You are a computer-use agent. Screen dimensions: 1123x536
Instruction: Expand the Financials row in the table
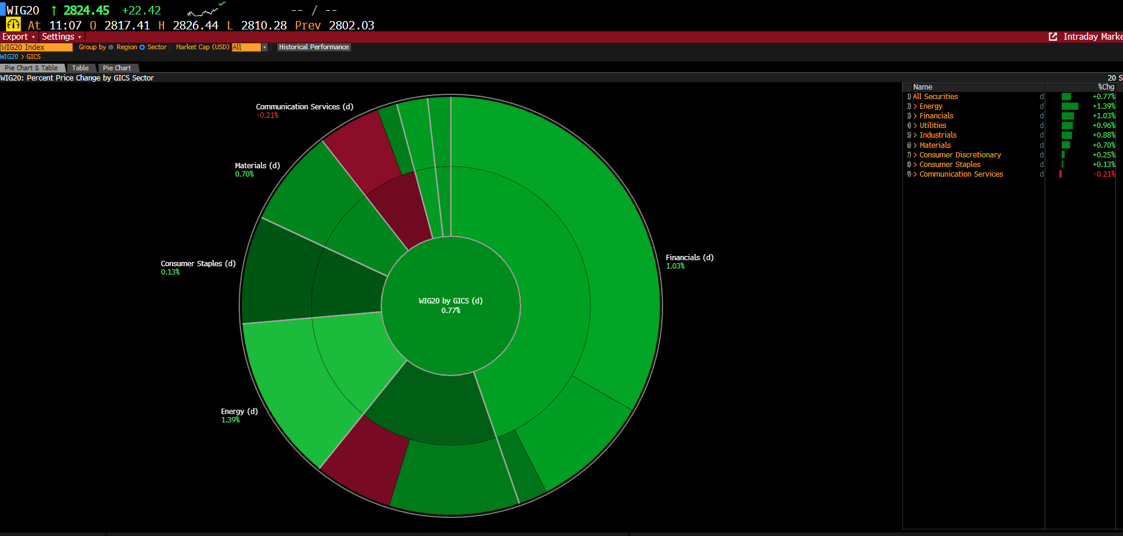[x=916, y=116]
